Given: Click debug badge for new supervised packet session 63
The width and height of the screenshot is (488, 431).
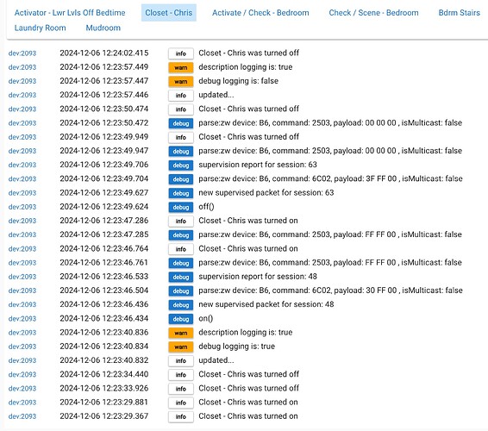Looking at the screenshot, I should [181, 193].
